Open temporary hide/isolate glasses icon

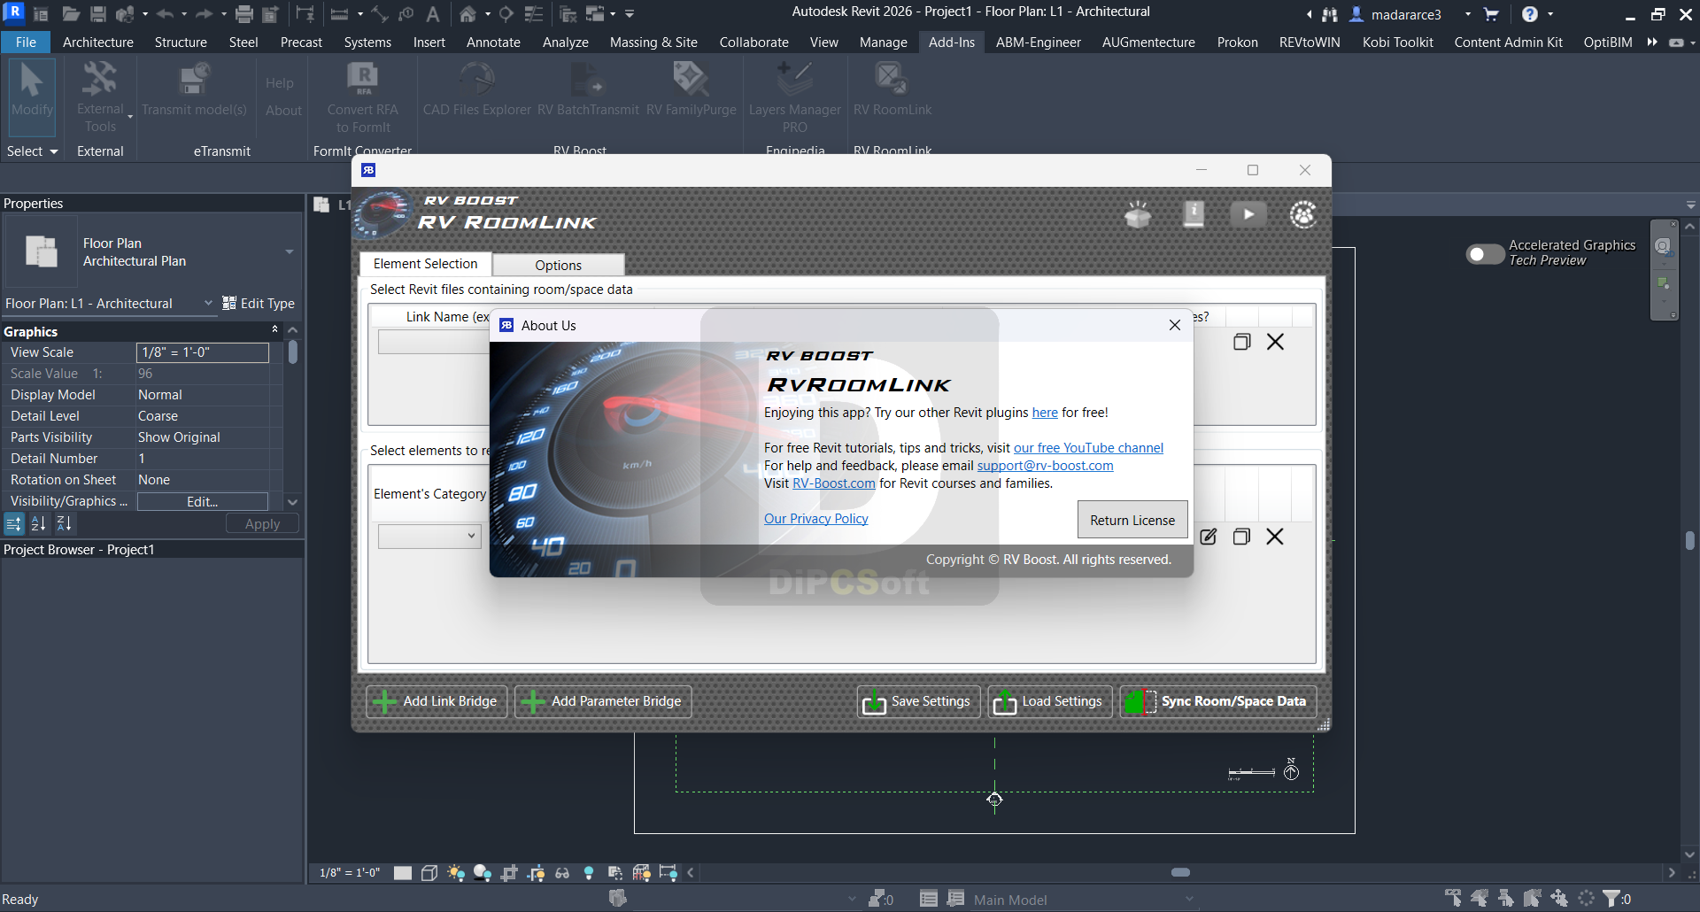click(562, 873)
